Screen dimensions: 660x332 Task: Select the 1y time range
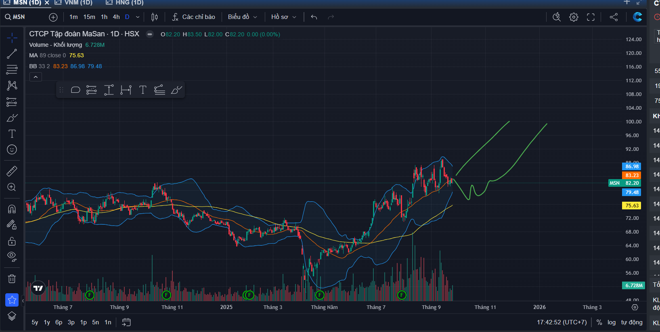[47, 322]
